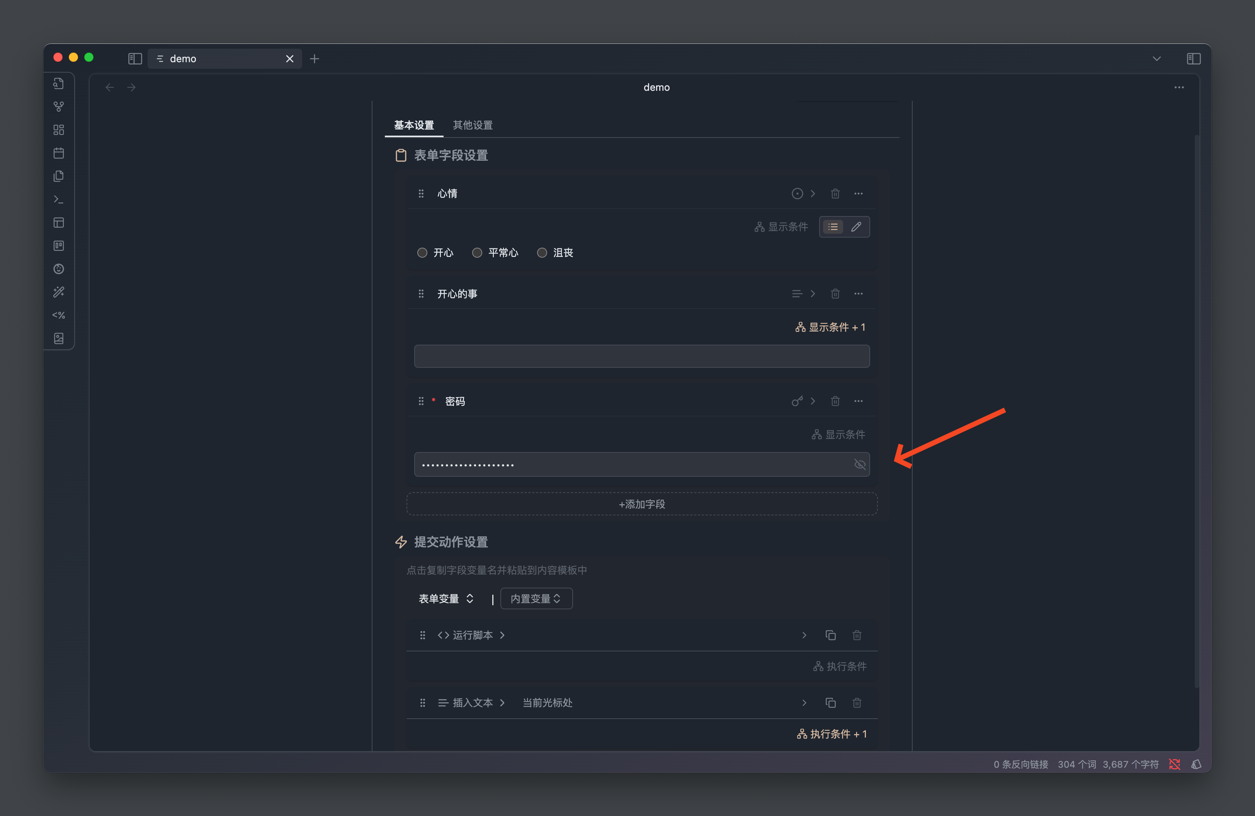Select the 沮丧 radio option
This screenshot has width=1255, height=816.
tap(542, 253)
